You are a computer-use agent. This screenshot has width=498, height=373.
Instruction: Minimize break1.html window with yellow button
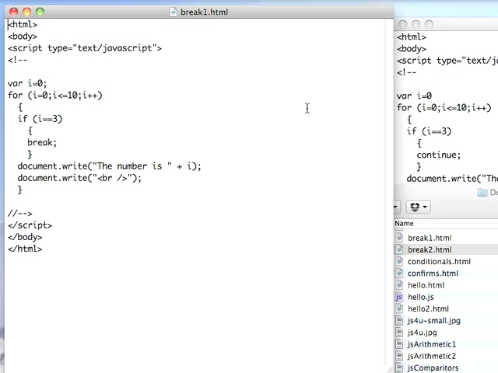coord(26,12)
